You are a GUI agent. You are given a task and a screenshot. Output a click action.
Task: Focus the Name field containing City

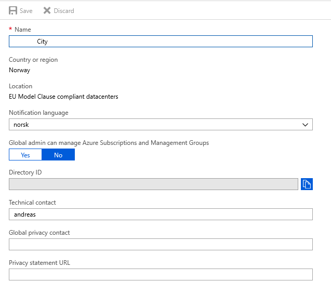point(161,42)
